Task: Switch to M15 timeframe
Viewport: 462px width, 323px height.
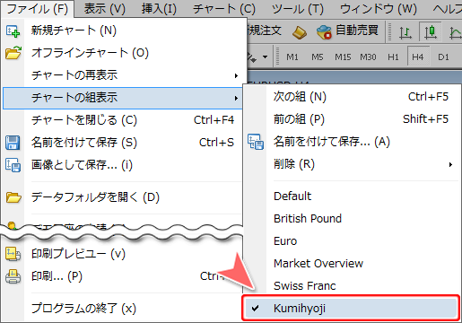Action: 343,57
